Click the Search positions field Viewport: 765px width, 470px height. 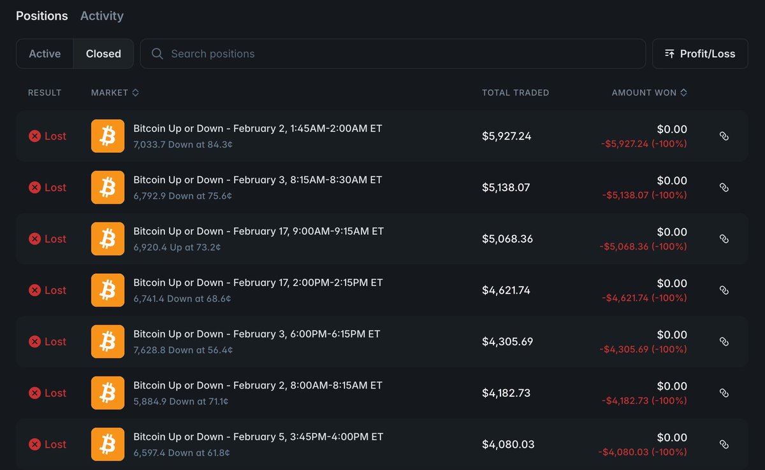393,54
